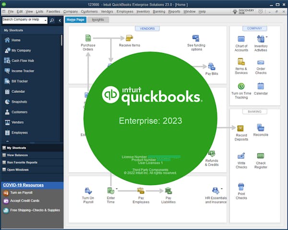
Task: Click the Pay Bills icon
Action: [211, 67]
